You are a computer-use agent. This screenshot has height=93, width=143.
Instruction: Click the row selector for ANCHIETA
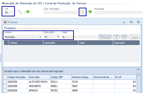click(x=5, y=86)
